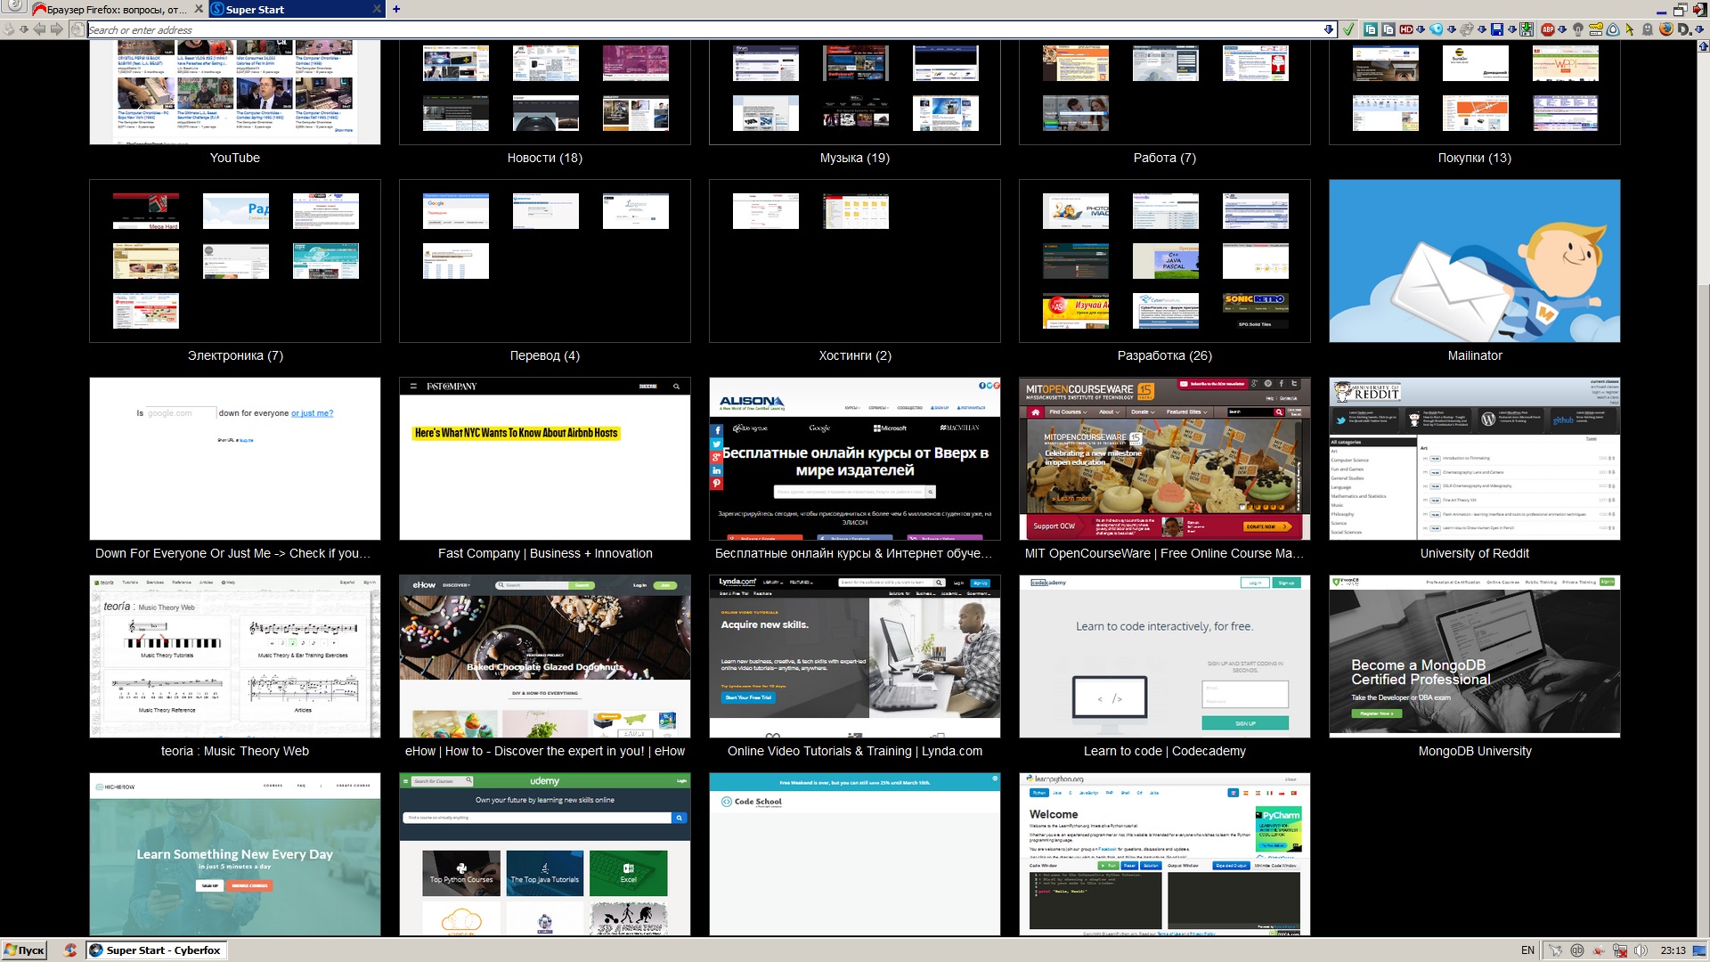Click the Adblock Plus ABP toolbar icon

pos(1548,29)
